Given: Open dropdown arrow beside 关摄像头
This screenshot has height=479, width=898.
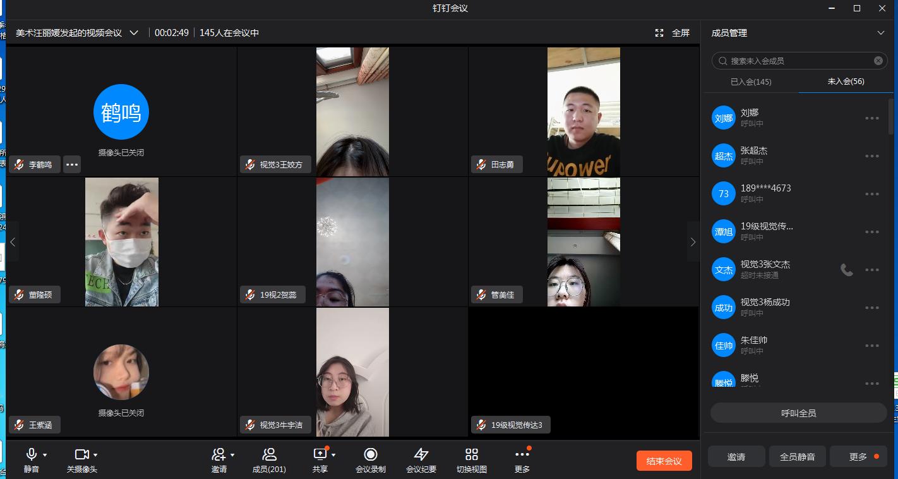Looking at the screenshot, I should tap(95, 455).
